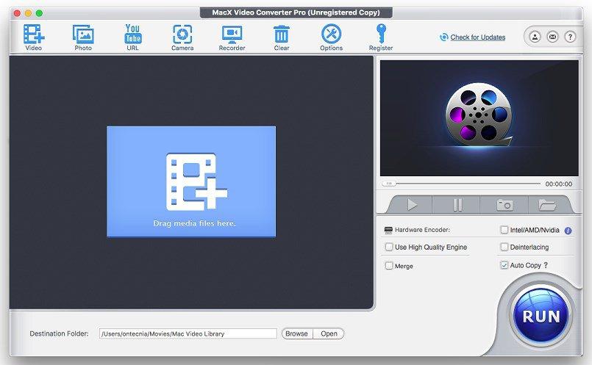Click the Register key icon
This screenshot has height=365, width=592.
point(381,37)
